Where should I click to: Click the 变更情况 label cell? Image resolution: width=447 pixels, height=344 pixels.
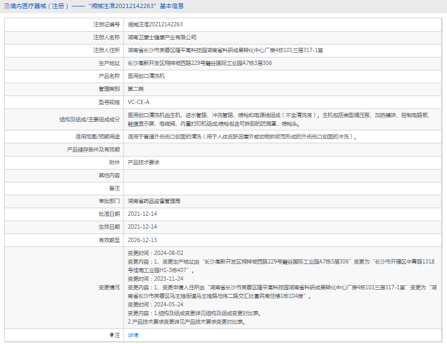pyautogui.click(x=64, y=288)
